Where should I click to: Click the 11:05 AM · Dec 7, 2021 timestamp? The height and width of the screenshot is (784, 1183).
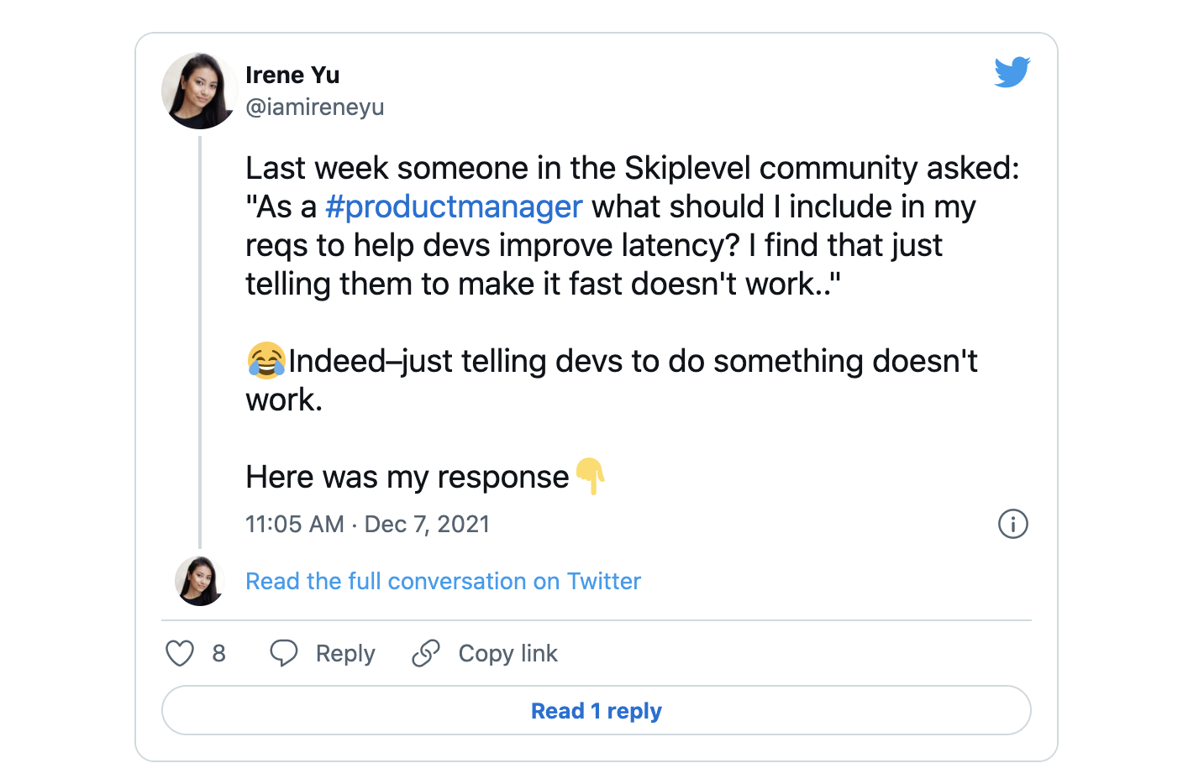coord(367,525)
